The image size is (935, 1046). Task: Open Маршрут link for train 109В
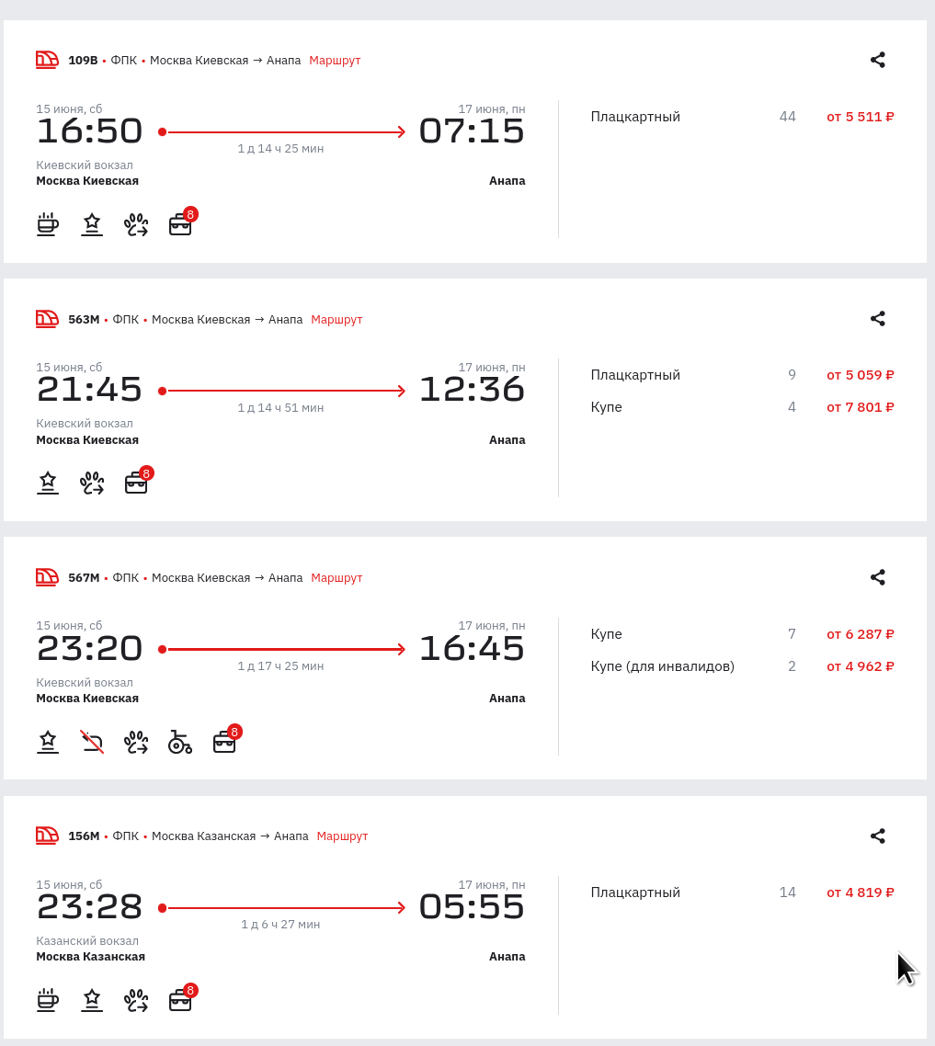pos(335,60)
